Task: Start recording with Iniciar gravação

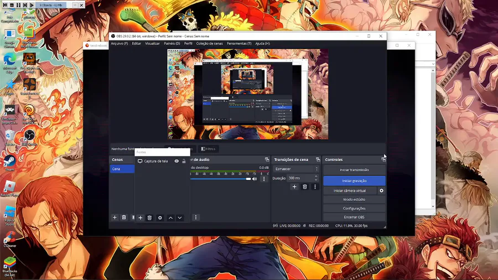Action: pos(354,180)
